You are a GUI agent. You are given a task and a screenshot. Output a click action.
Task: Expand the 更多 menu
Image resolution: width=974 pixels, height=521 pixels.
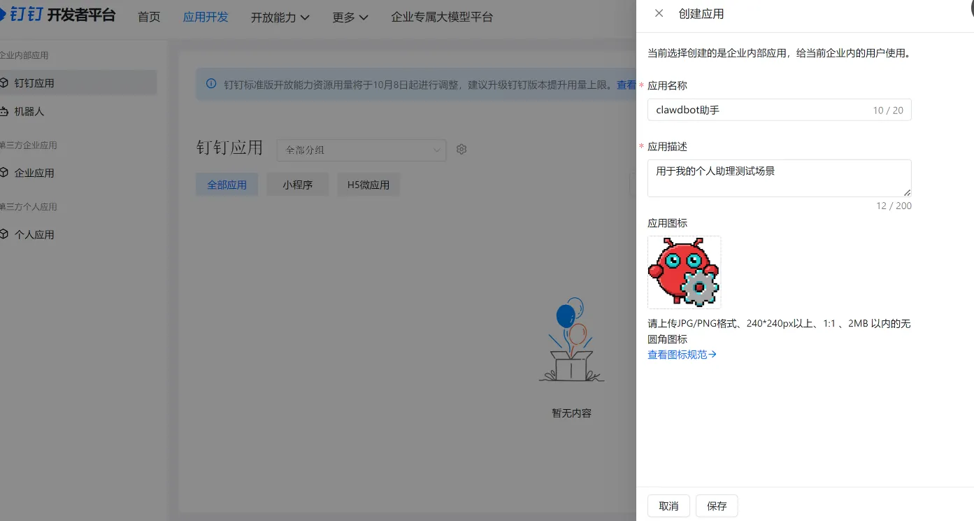(x=350, y=17)
